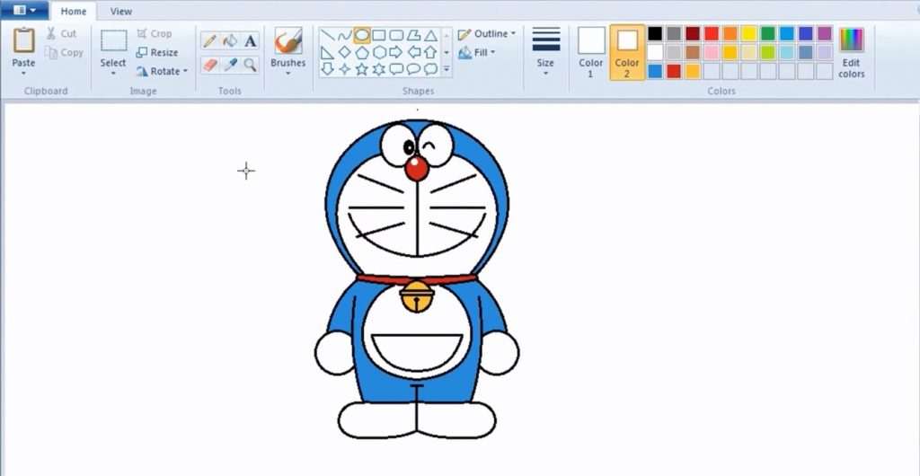This screenshot has height=476, width=920.
Task: Select the Magnifier tool
Action: [251, 65]
